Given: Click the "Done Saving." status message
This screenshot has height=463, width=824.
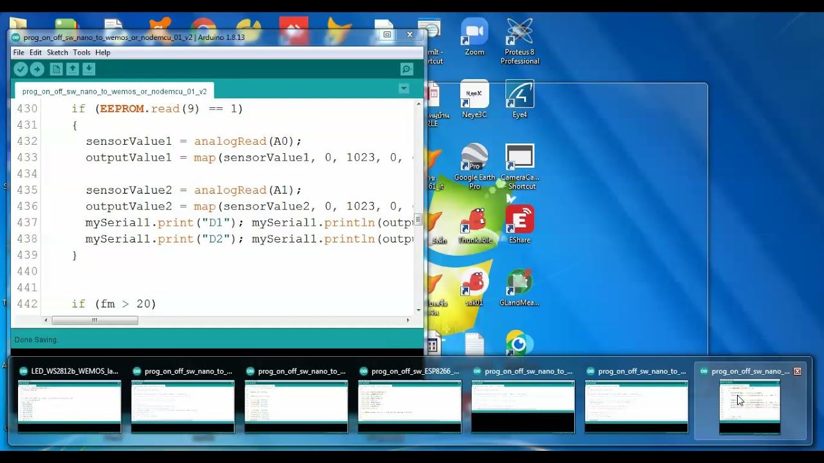Looking at the screenshot, I should [36, 340].
